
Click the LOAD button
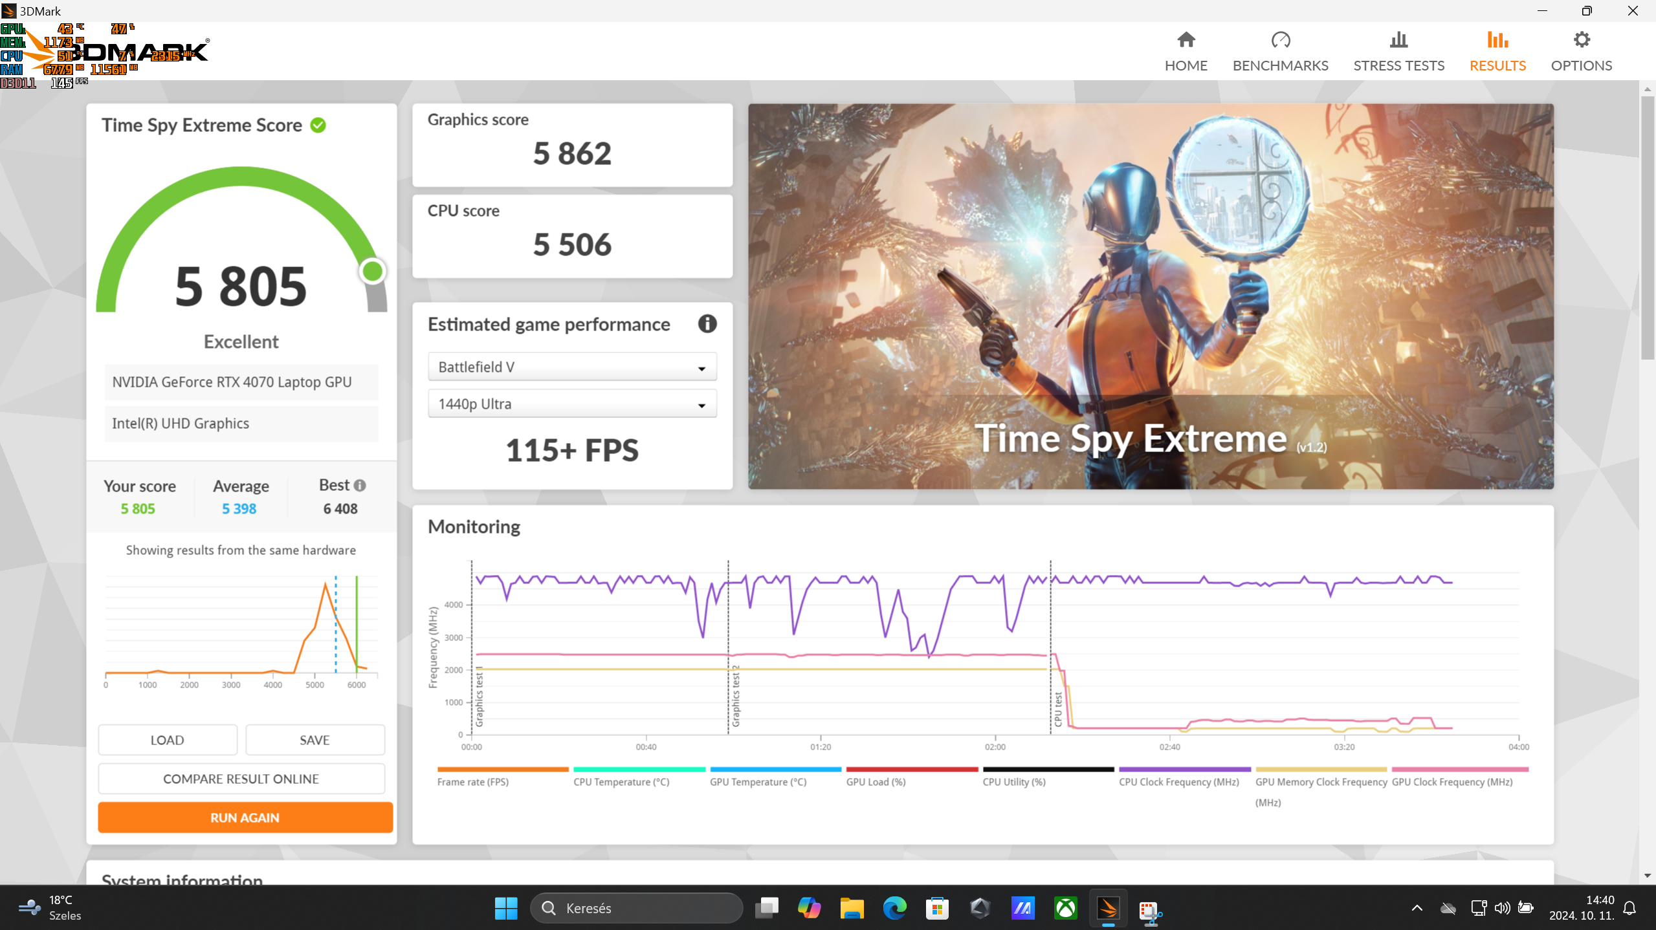[x=167, y=739]
